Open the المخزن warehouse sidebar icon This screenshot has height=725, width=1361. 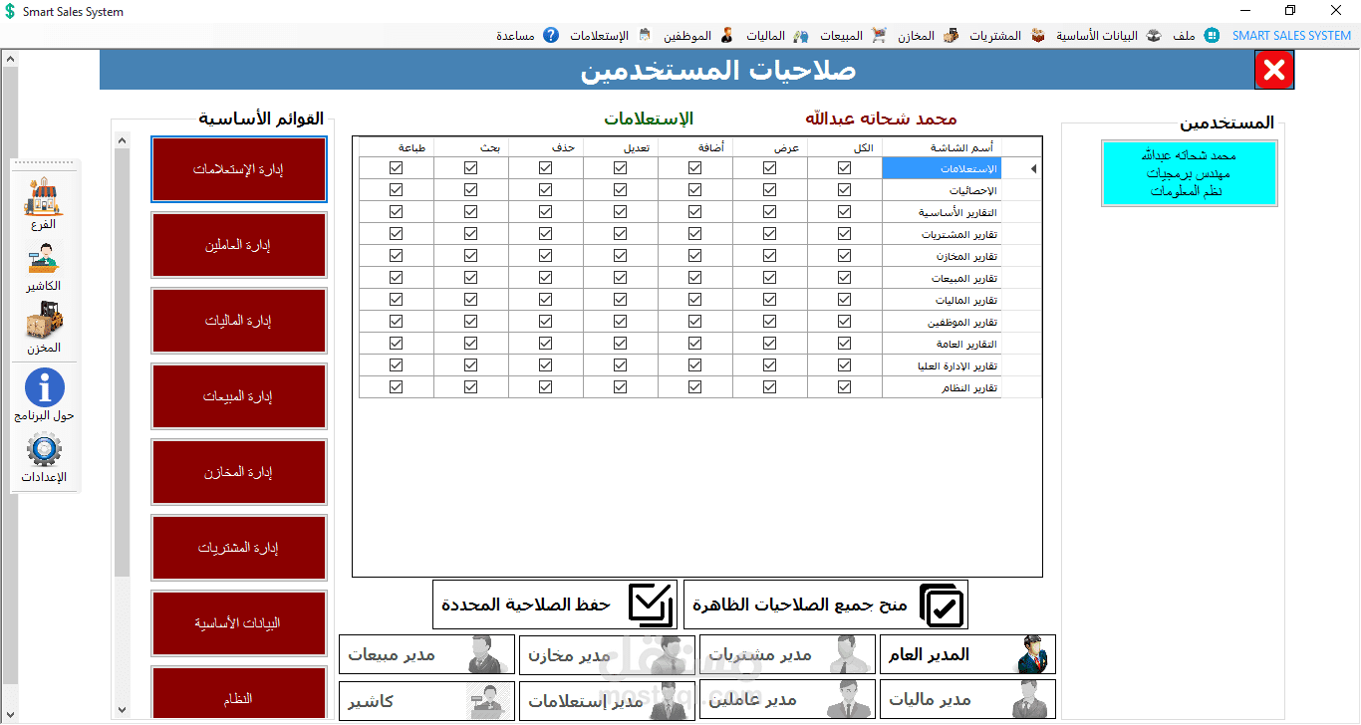pos(43,328)
